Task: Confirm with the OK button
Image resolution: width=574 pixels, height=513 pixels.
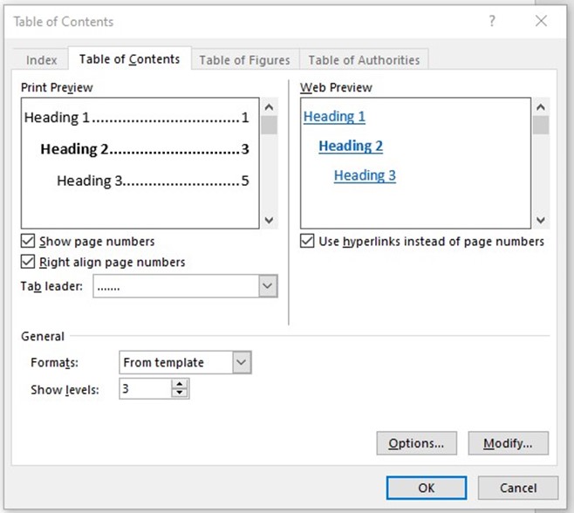Action: click(426, 488)
